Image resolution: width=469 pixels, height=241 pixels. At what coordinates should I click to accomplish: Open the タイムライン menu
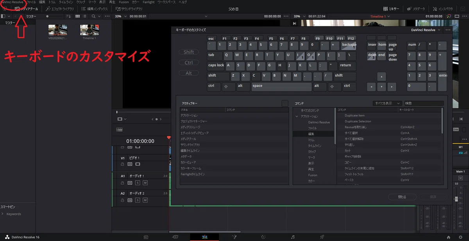tap(66, 2)
